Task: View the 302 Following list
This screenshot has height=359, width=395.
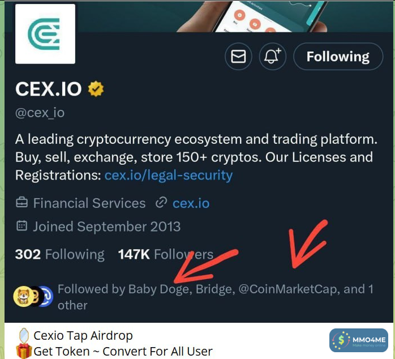Action: coord(59,255)
